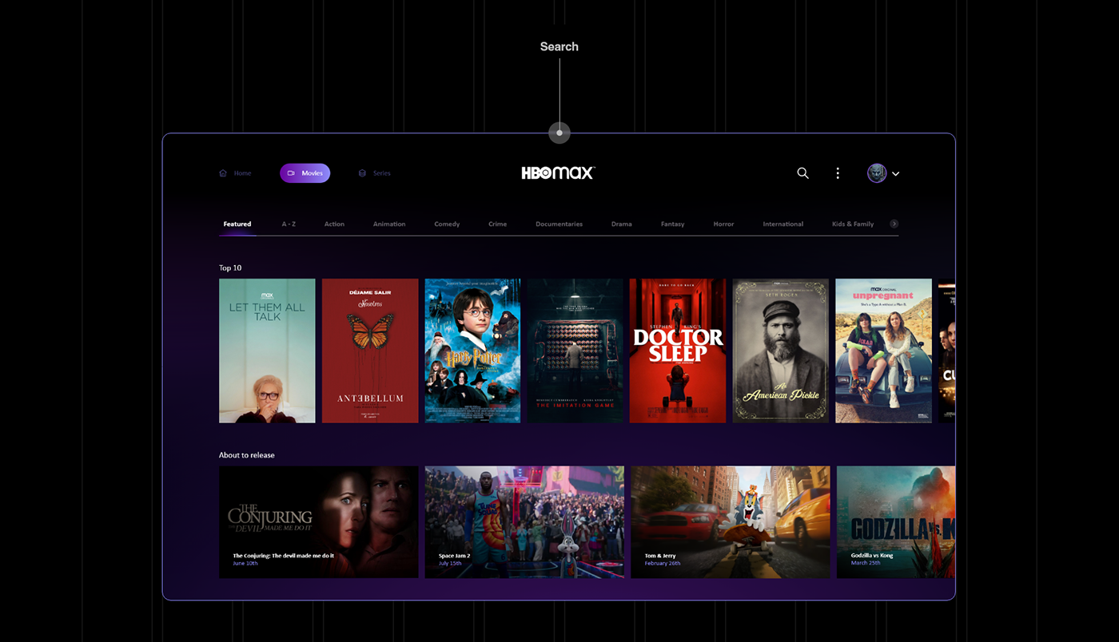Screen dimensions: 1119x642
Task: Switch to the A - Z tab
Action: pos(289,224)
